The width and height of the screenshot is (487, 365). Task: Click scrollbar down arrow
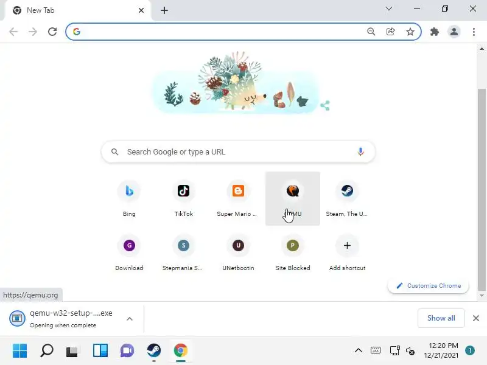[482, 296]
